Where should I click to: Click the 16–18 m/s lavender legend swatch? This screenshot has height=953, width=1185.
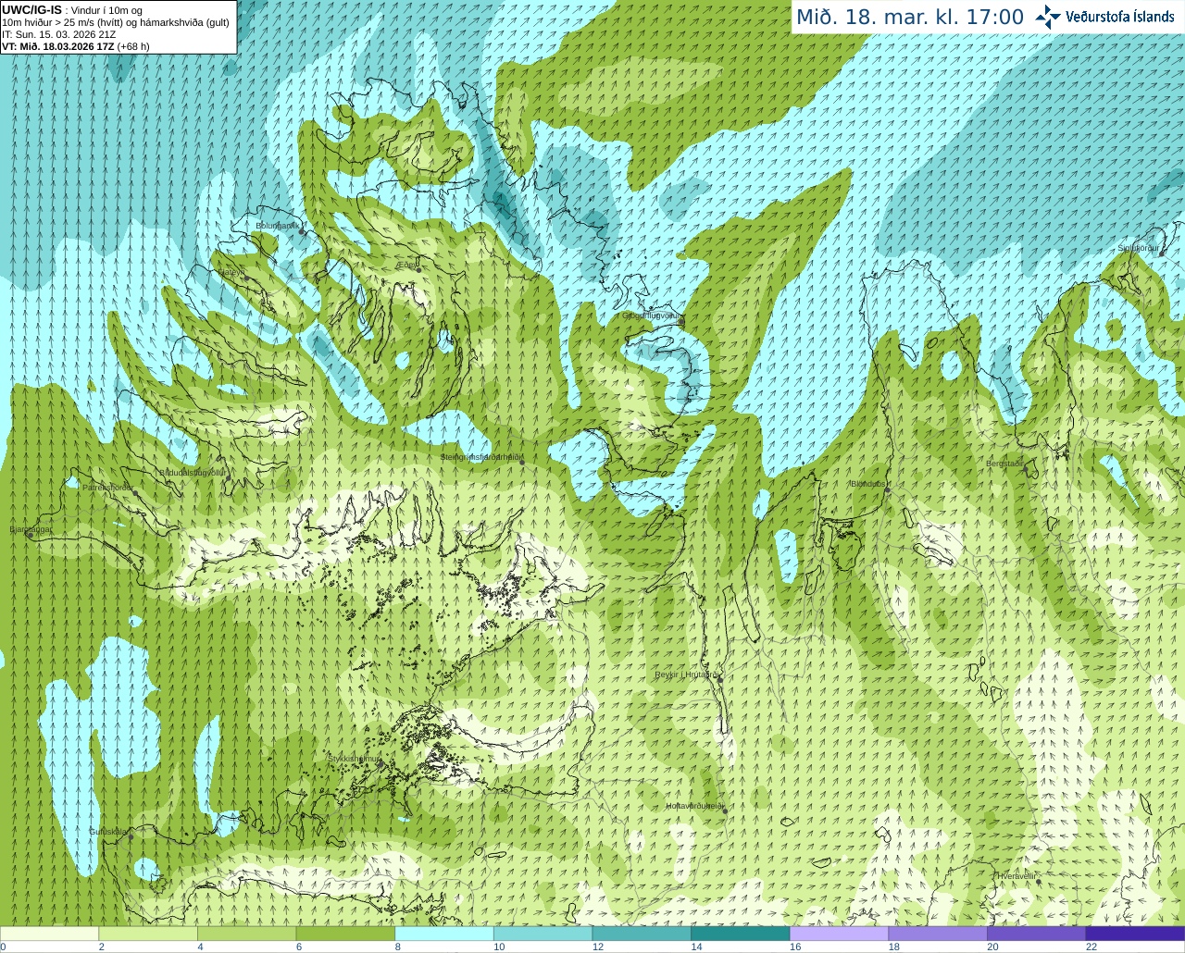pyautogui.click(x=839, y=934)
